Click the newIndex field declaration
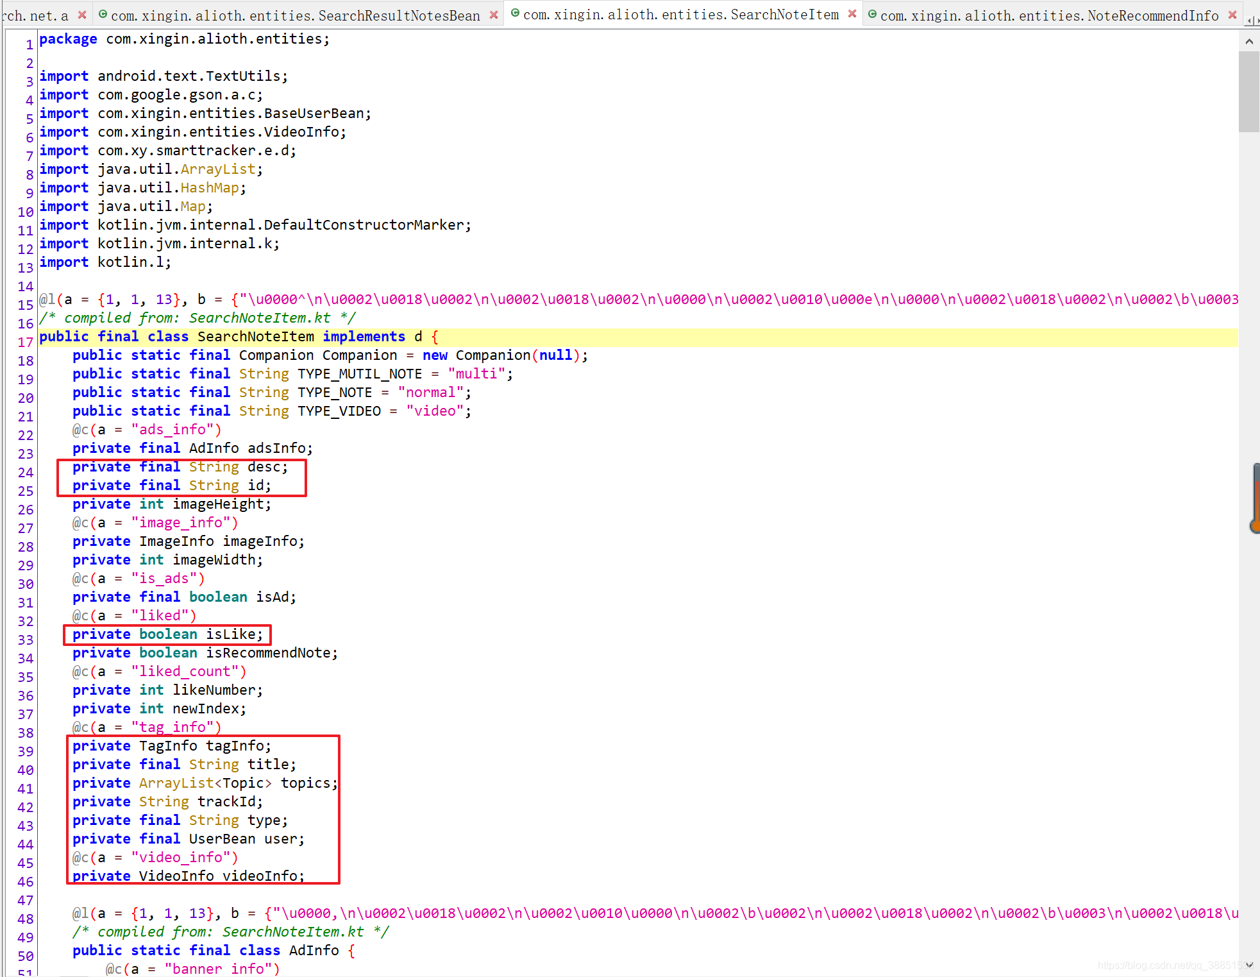The width and height of the screenshot is (1260, 977). [x=160, y=709]
